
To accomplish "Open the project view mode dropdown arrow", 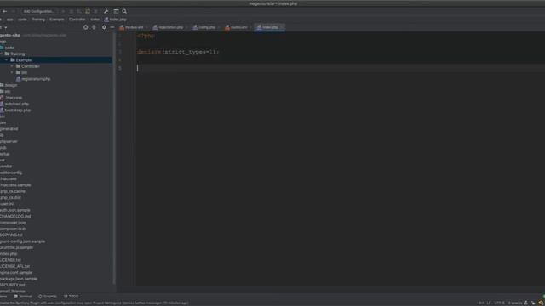I will [6, 27].
